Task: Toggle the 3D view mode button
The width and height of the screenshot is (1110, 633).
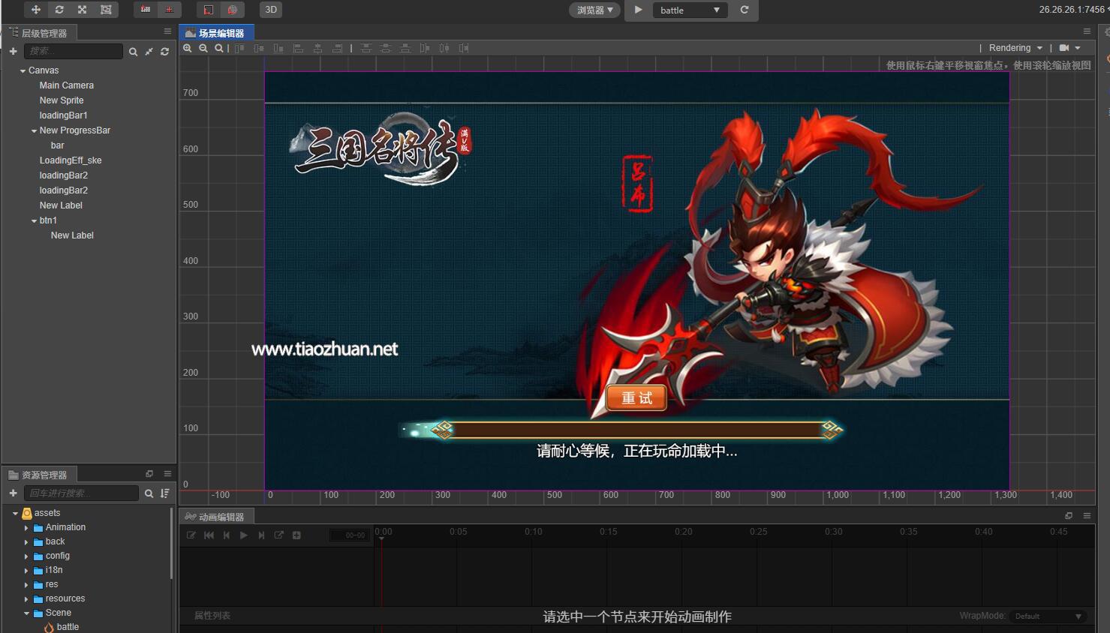Action: [271, 10]
